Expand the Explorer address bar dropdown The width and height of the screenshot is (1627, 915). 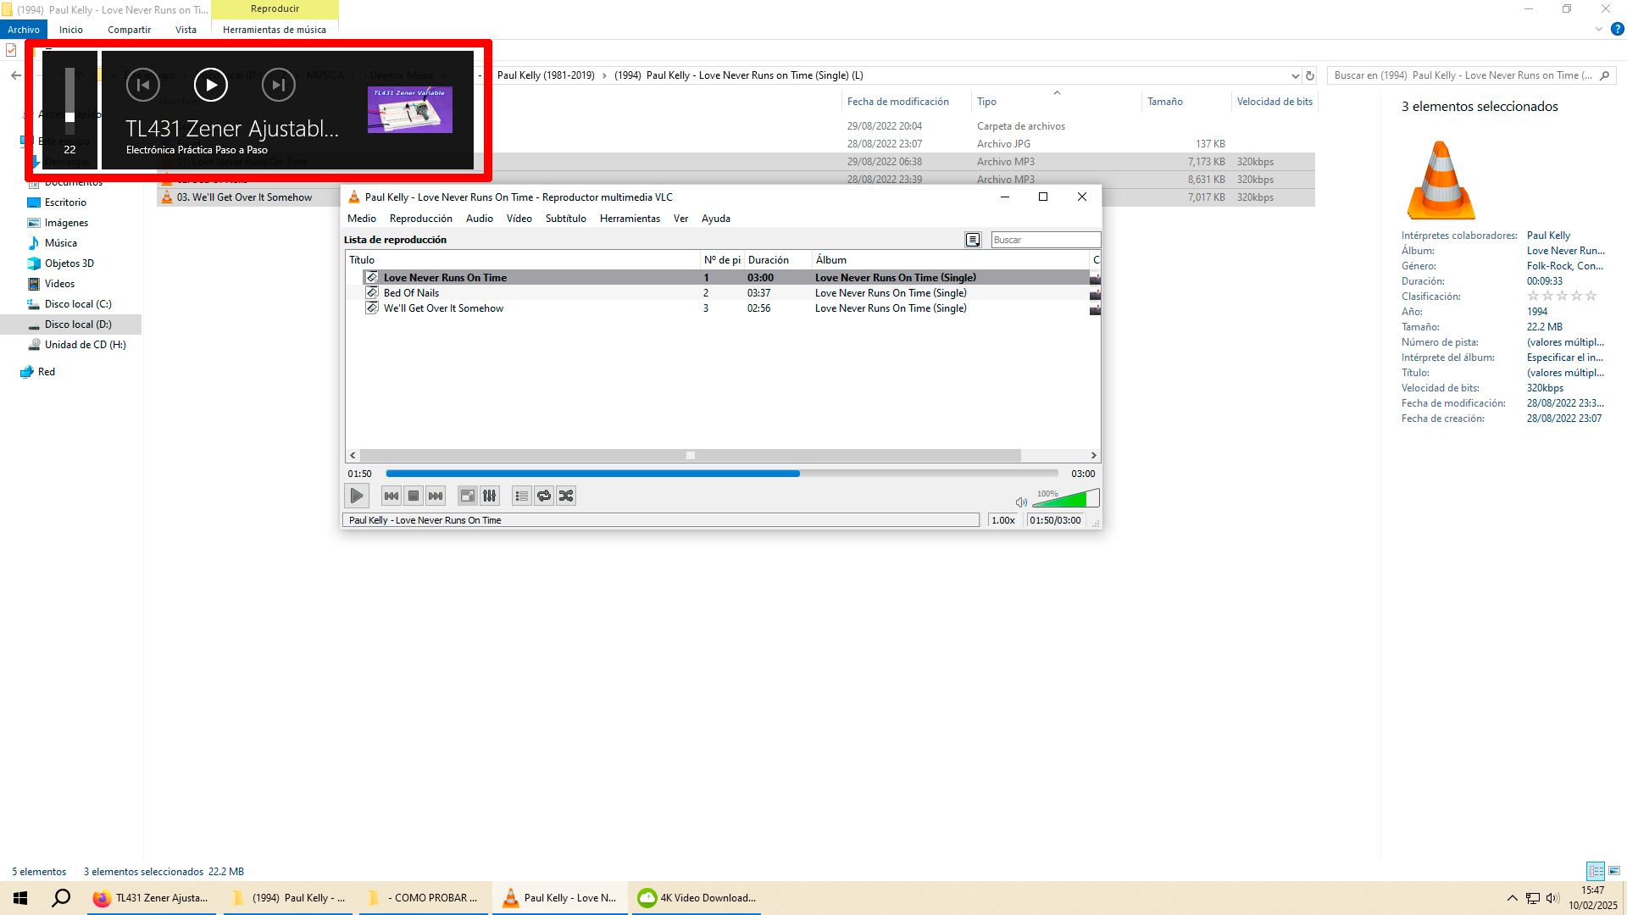pos(1295,75)
